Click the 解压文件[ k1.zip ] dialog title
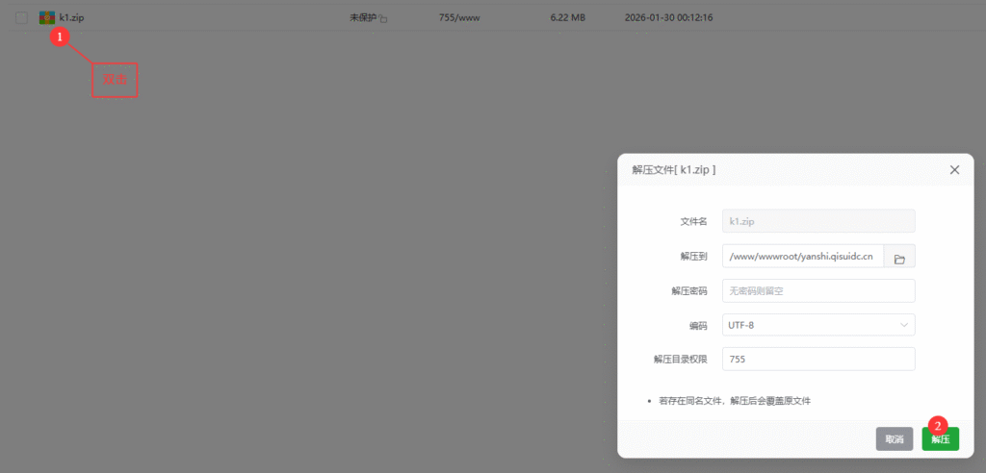 pos(673,169)
